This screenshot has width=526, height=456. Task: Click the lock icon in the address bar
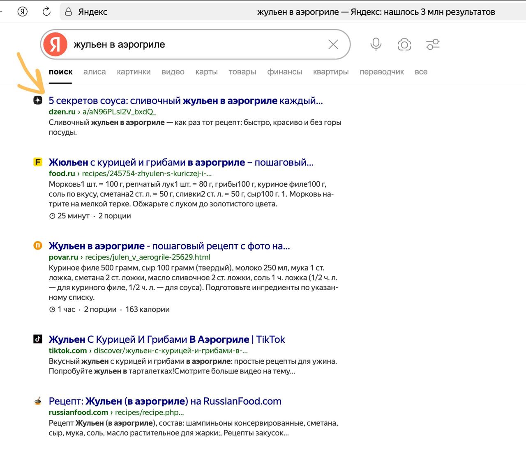pos(69,11)
